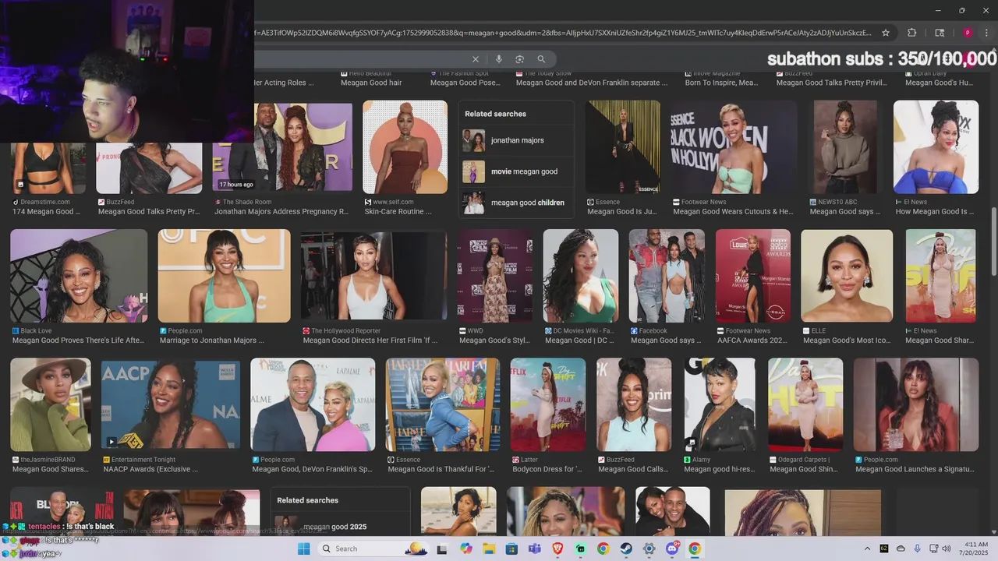998x561 pixels.
Task: Open the Windows Start menu
Action: 304,549
